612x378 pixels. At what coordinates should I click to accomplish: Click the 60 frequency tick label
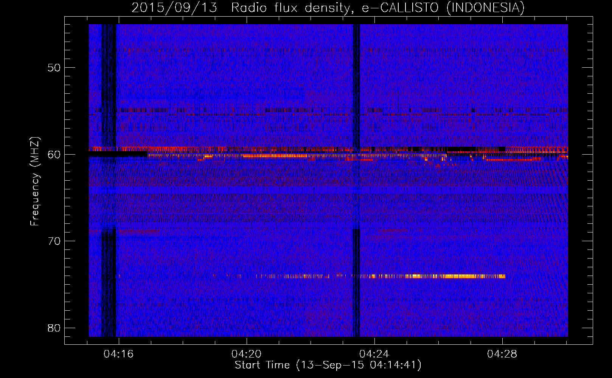tap(54, 154)
